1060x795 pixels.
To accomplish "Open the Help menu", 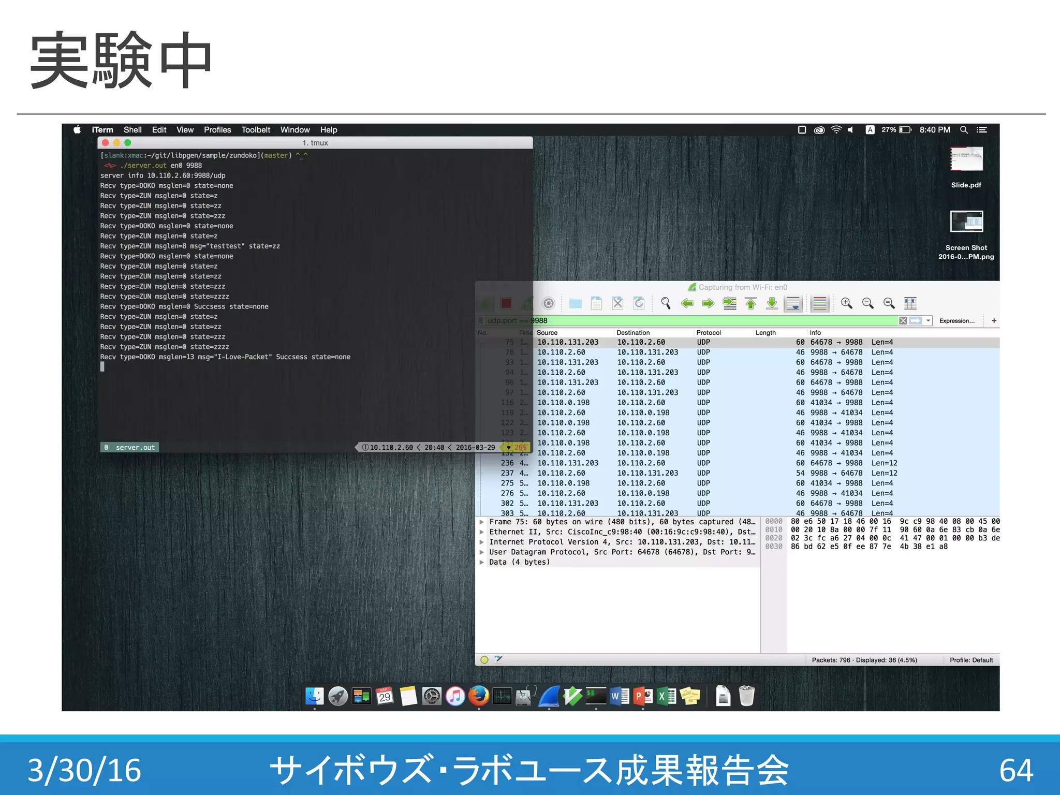I will click(329, 130).
